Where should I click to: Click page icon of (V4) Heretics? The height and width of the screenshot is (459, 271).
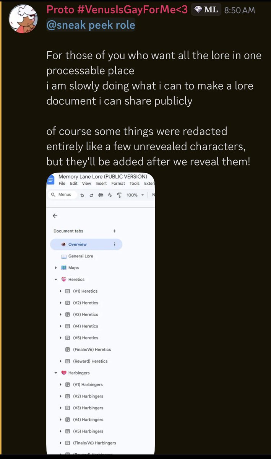click(68, 326)
